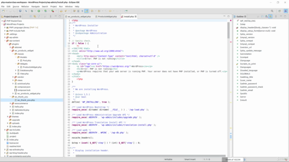Viewport: 289px width, 162px height.
Task: Click Smart Insert in status bar
Action: tap(190, 159)
